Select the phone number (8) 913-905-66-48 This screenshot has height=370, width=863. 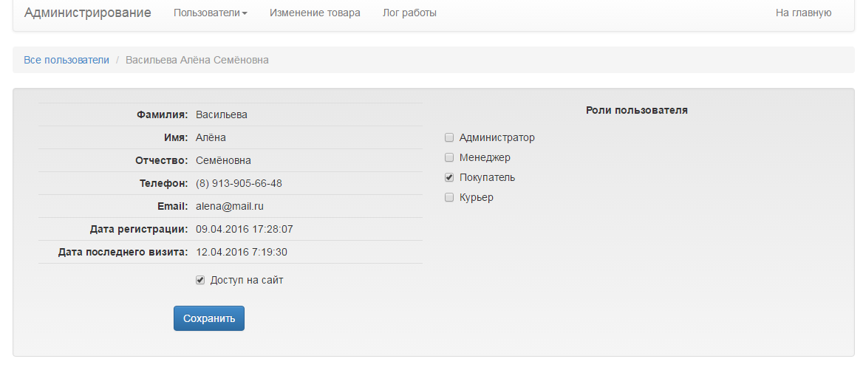239,183
